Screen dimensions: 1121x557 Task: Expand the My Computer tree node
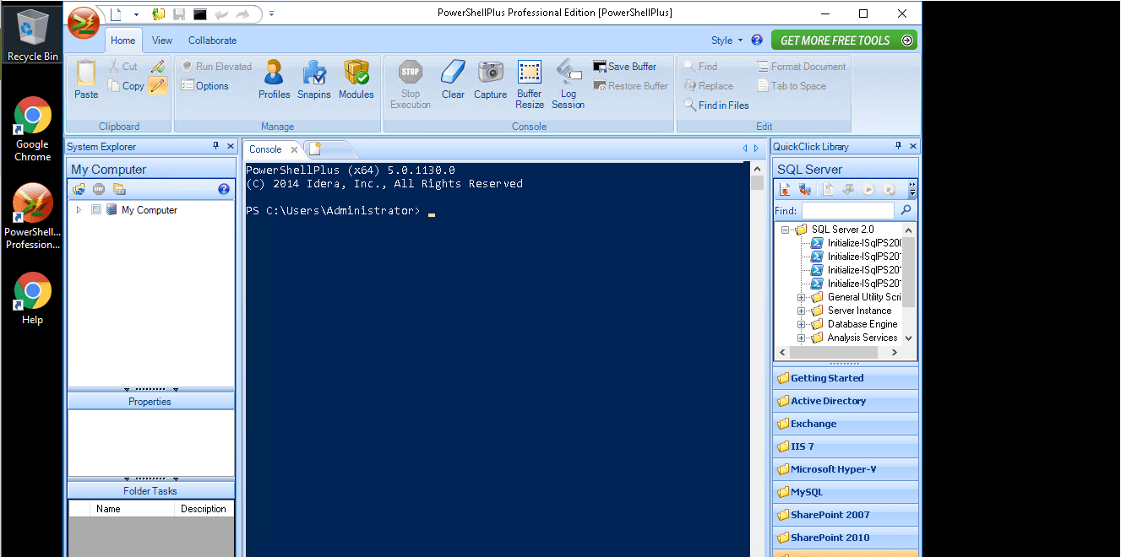[x=79, y=210]
